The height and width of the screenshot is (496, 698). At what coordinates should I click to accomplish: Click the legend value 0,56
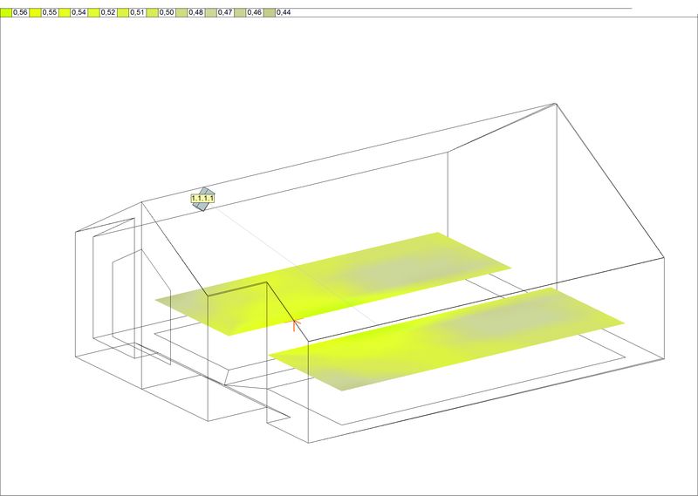20,12
